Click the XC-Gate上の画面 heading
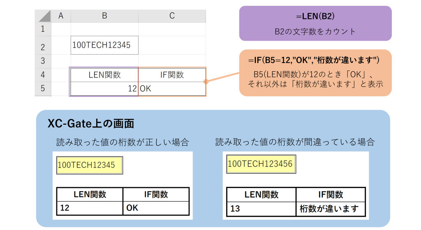The image size is (421, 230). click(x=91, y=123)
